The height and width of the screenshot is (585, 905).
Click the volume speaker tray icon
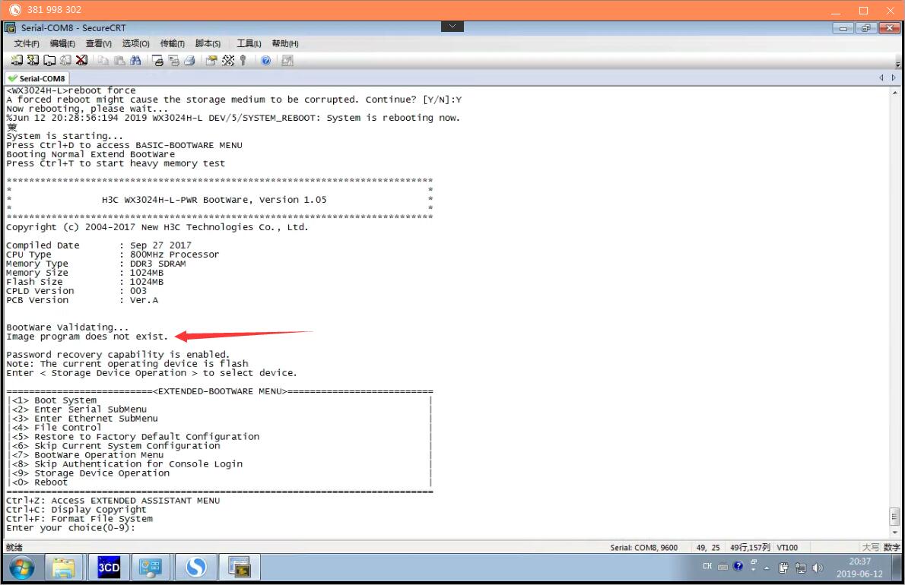click(x=818, y=568)
